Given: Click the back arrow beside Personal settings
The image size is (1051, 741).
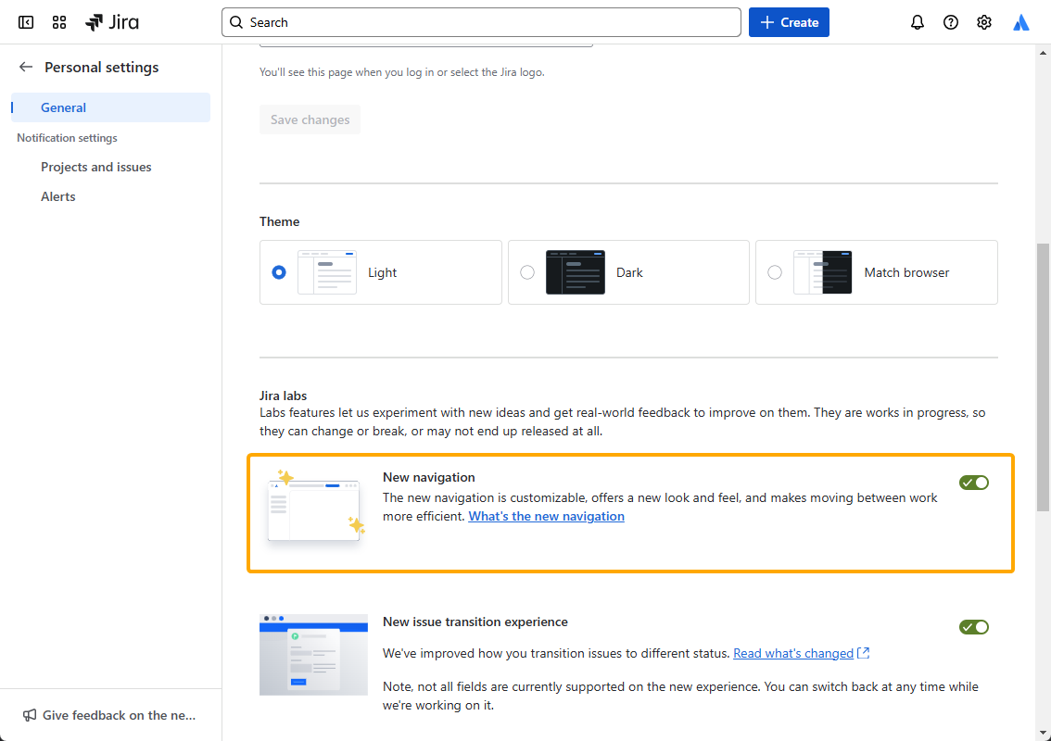Looking at the screenshot, I should tap(25, 67).
